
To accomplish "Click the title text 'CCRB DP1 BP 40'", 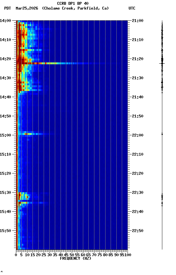I will pos(73,3).
